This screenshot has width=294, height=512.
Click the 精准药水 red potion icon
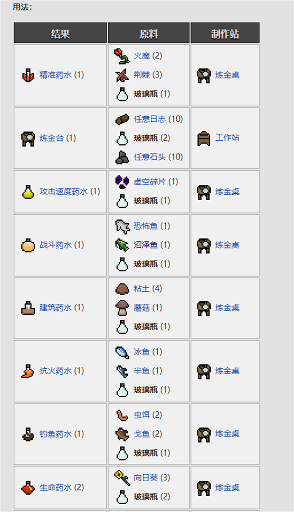pos(28,75)
